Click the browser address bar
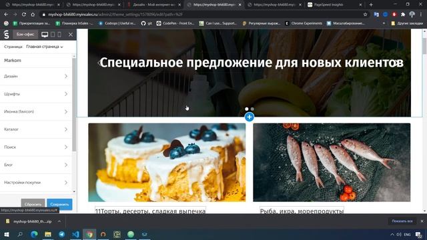Viewport: 427px width, 240px height. click(x=201, y=15)
